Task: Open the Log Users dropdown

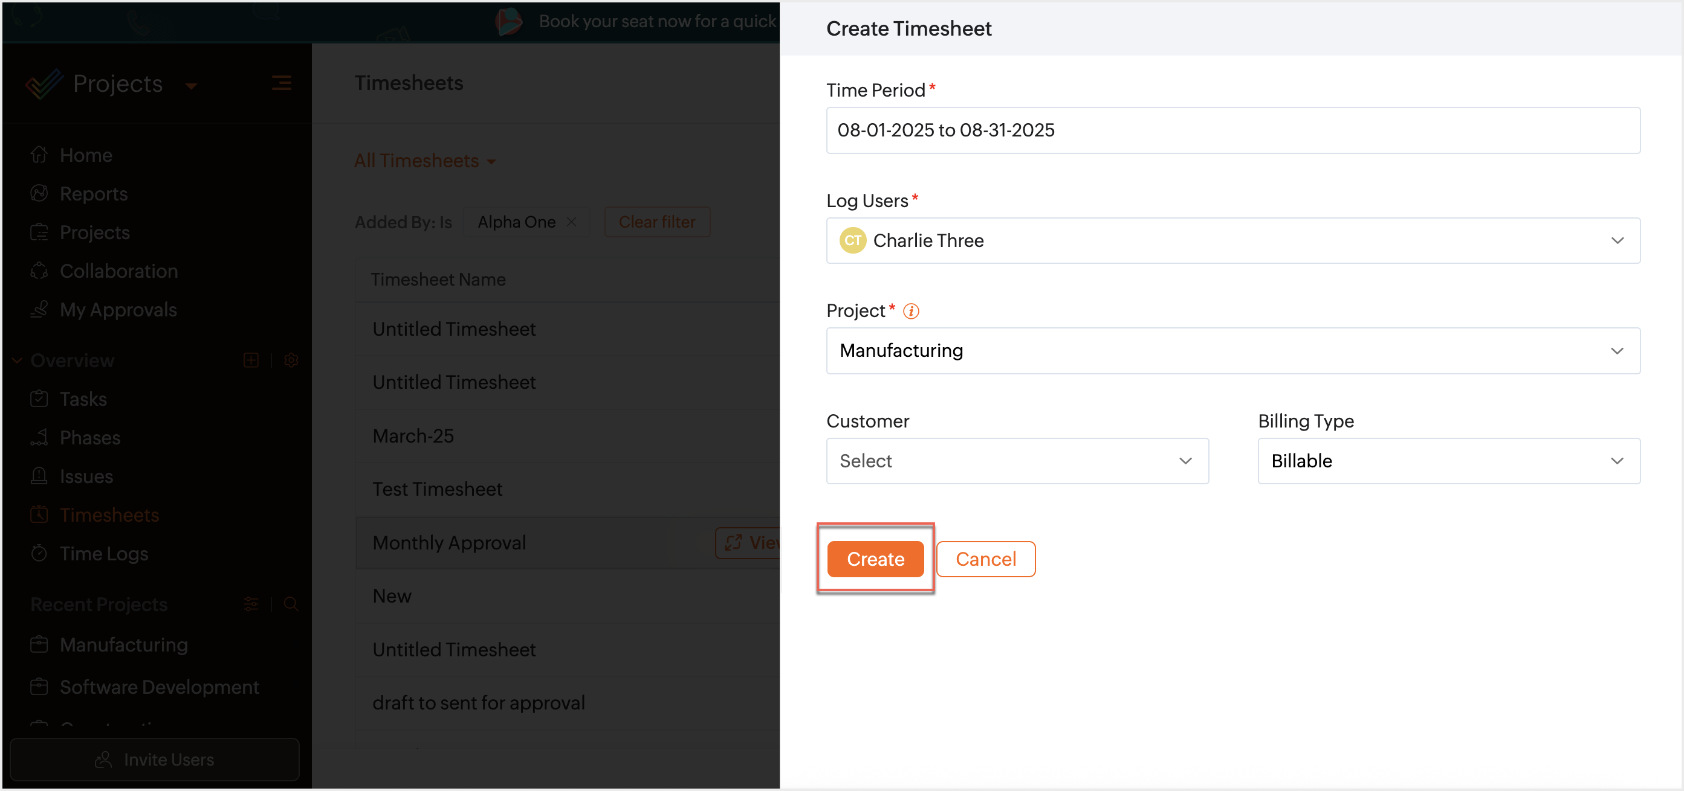Action: click(x=1232, y=241)
